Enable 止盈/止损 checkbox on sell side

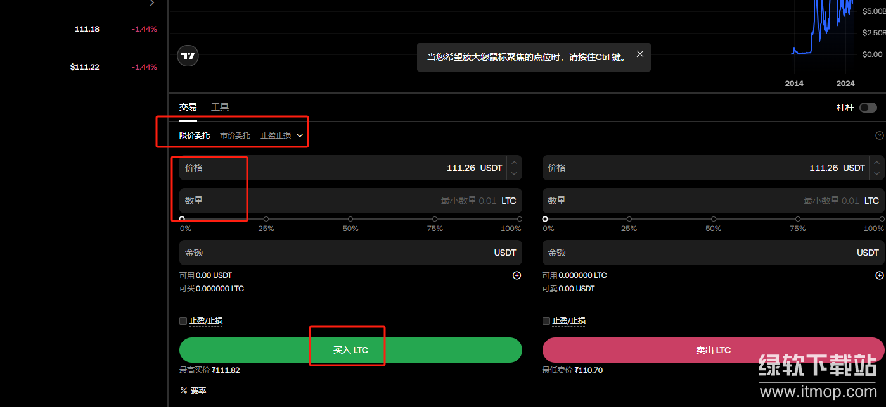(x=546, y=321)
